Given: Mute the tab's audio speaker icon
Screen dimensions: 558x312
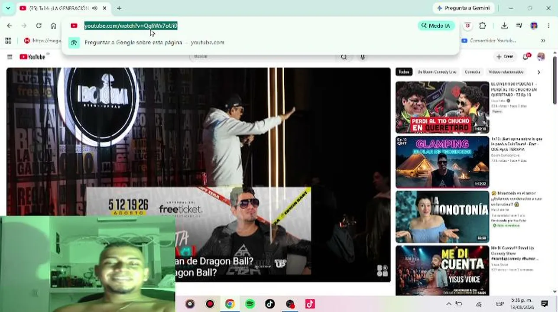Looking at the screenshot, I should pos(94,8).
